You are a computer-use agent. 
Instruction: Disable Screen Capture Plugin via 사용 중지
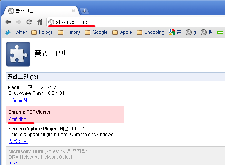(18, 141)
